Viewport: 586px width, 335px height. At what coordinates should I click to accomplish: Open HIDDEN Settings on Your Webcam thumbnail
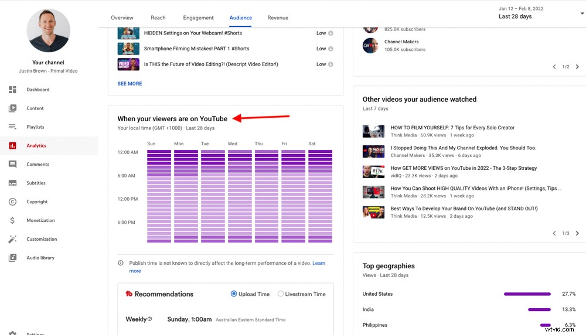coord(128,33)
